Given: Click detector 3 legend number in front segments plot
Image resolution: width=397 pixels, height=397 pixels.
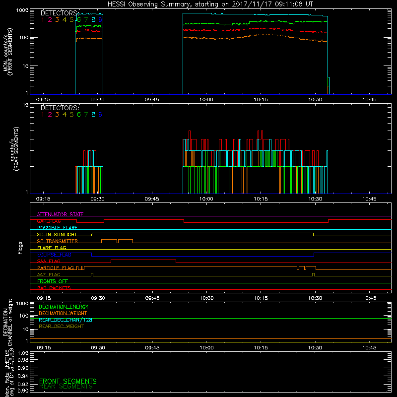Looking at the screenshot, I should [x=57, y=20].
